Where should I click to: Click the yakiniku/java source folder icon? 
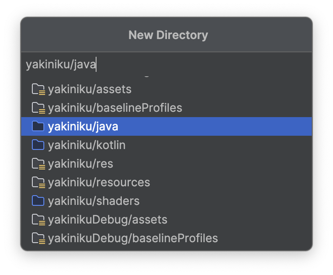coord(39,126)
